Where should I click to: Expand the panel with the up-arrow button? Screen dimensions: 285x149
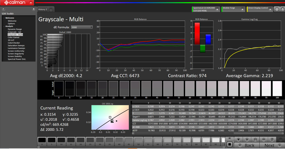click(x=229, y=138)
